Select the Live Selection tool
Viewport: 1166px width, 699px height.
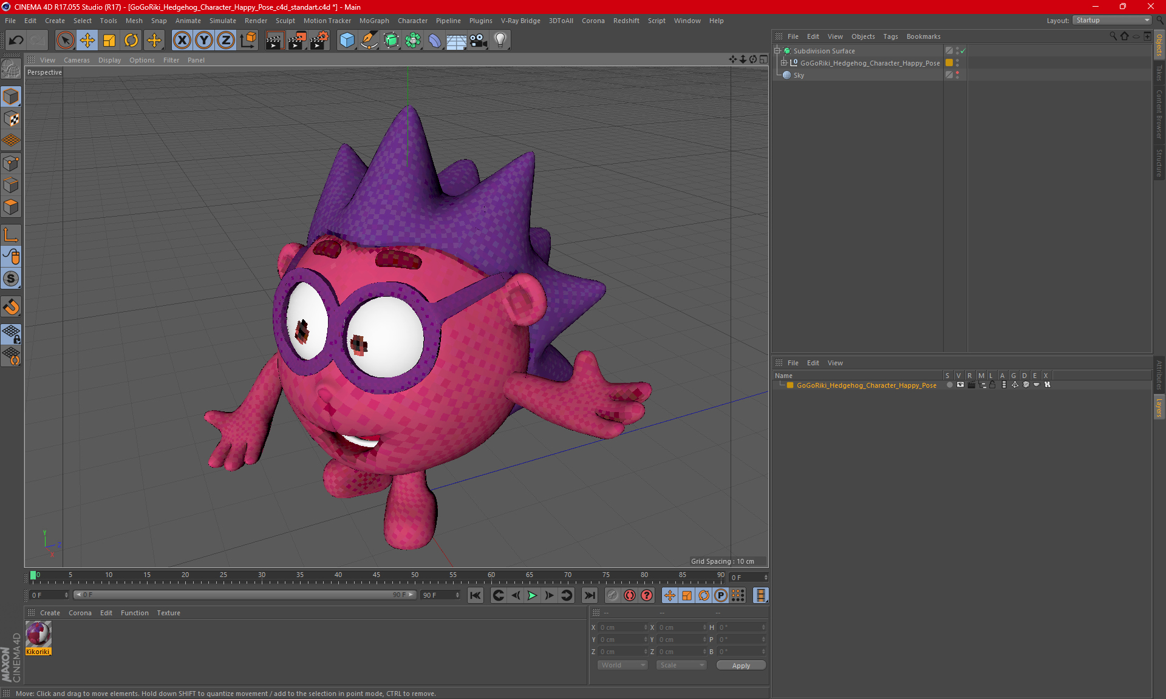(x=65, y=40)
